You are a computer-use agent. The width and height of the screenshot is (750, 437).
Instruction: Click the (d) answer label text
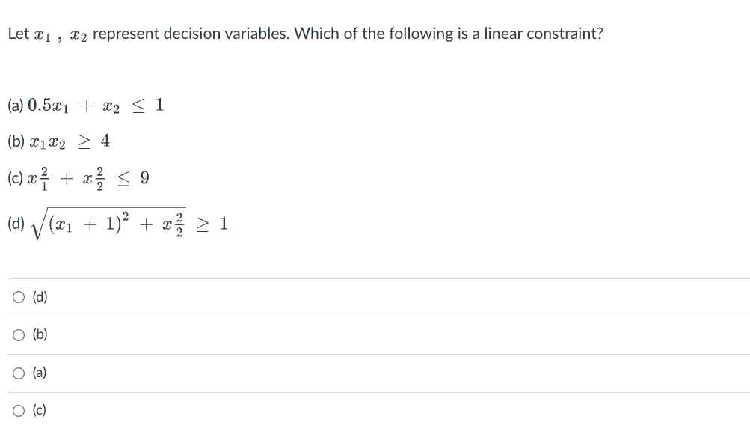(37, 296)
